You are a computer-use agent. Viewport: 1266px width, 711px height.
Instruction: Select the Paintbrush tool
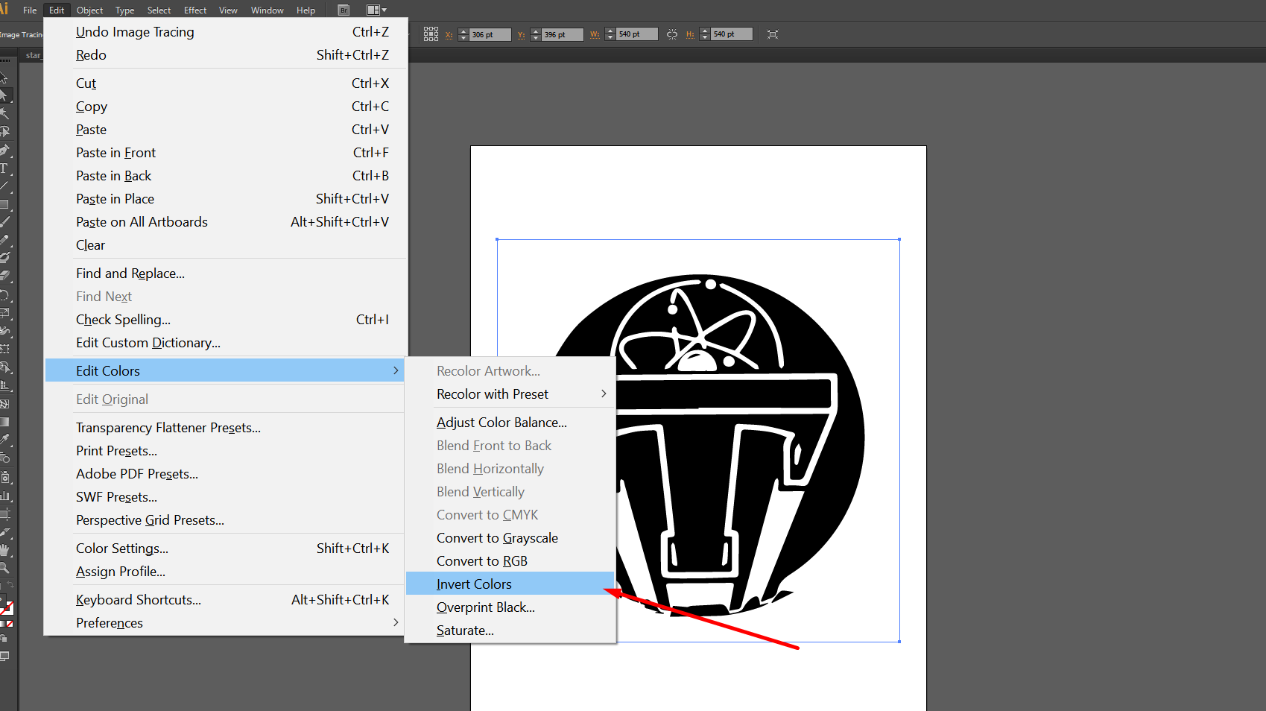pos(4,222)
